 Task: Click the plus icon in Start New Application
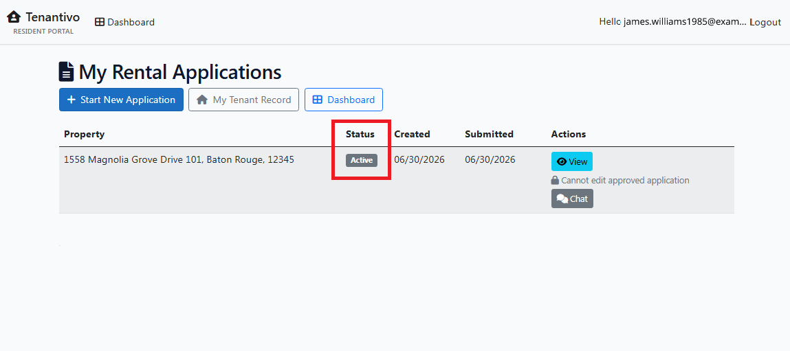[x=72, y=100]
